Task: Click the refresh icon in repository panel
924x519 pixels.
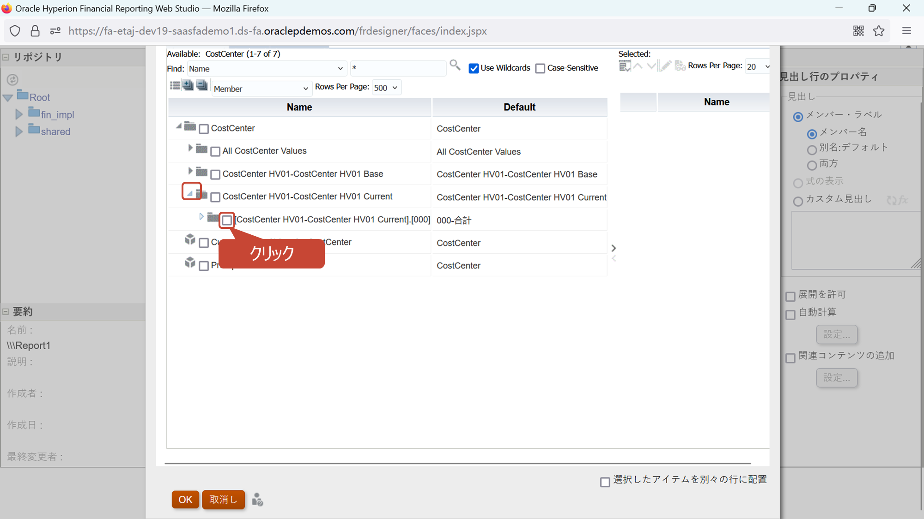Action: [x=12, y=80]
